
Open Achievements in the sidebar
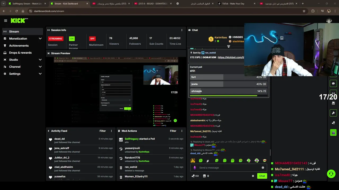click(x=23, y=46)
